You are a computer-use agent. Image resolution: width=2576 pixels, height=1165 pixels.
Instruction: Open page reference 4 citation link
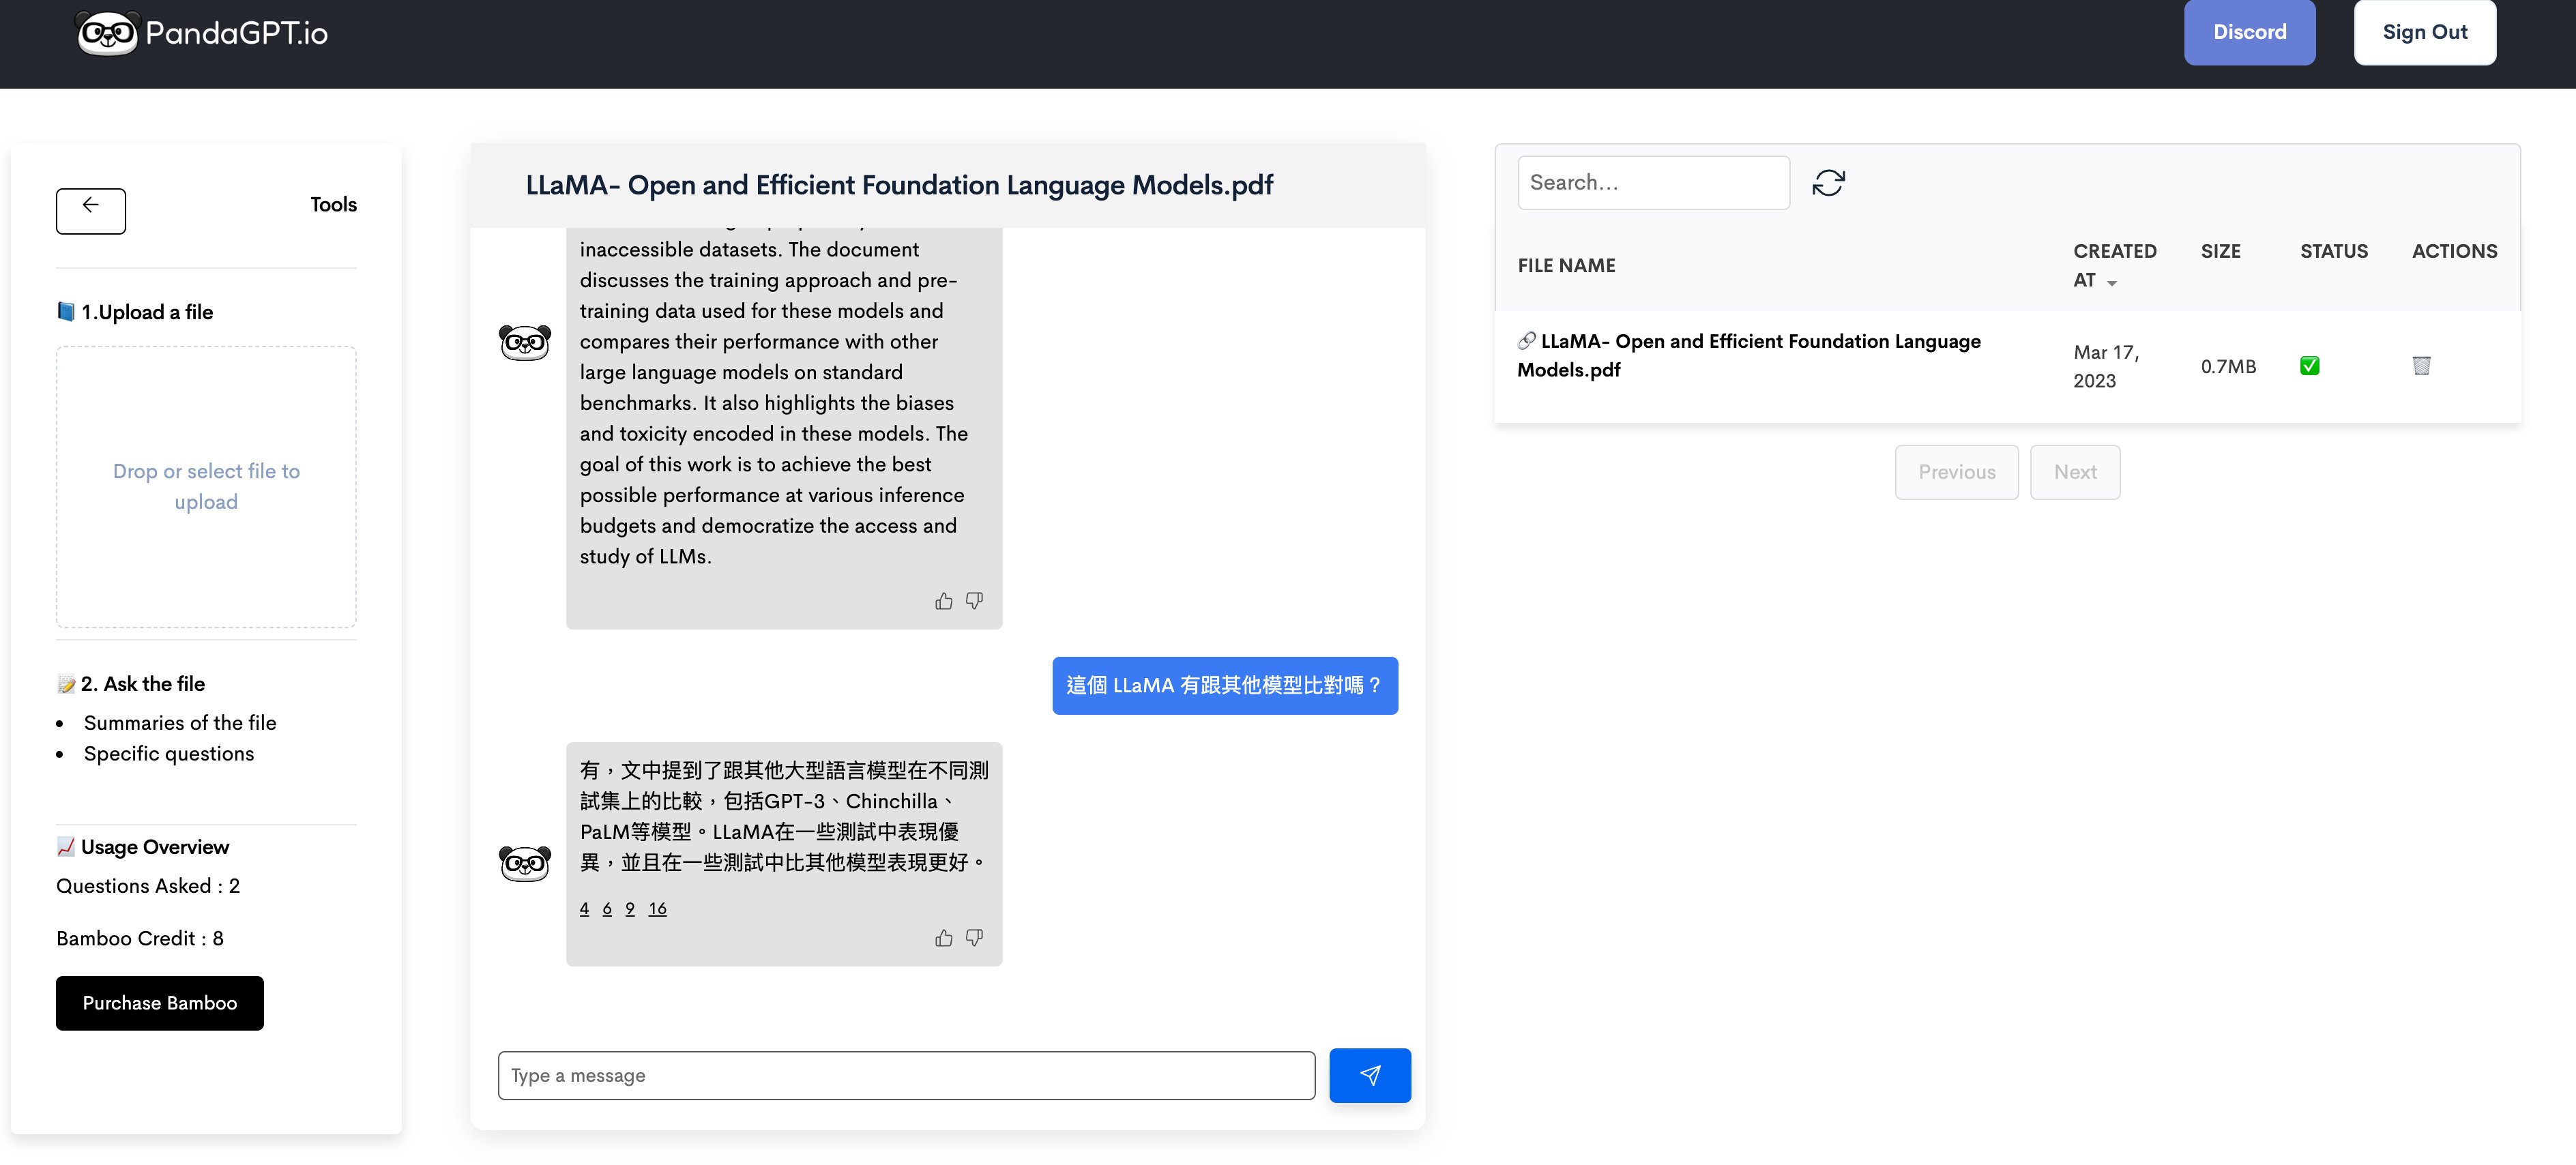coord(584,908)
